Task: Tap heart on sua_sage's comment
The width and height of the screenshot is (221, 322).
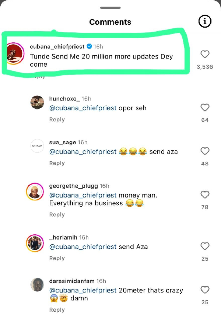Action: (x=205, y=151)
